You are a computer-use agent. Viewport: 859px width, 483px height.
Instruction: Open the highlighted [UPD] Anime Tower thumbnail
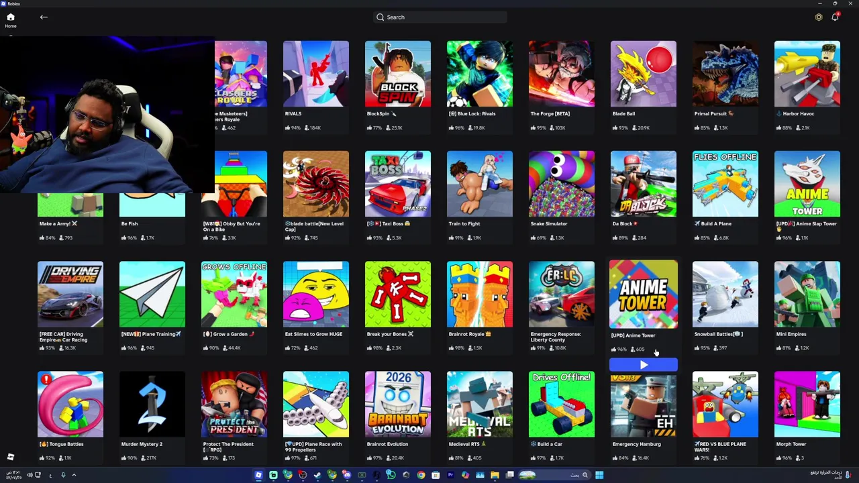tap(644, 294)
